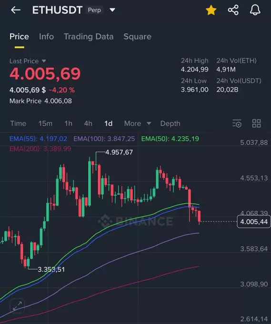Open chart indicator settings icon
The image size is (271, 324).
coord(237,123)
